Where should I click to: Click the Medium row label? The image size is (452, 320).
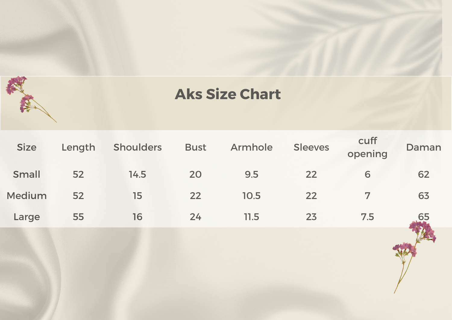coord(27,196)
